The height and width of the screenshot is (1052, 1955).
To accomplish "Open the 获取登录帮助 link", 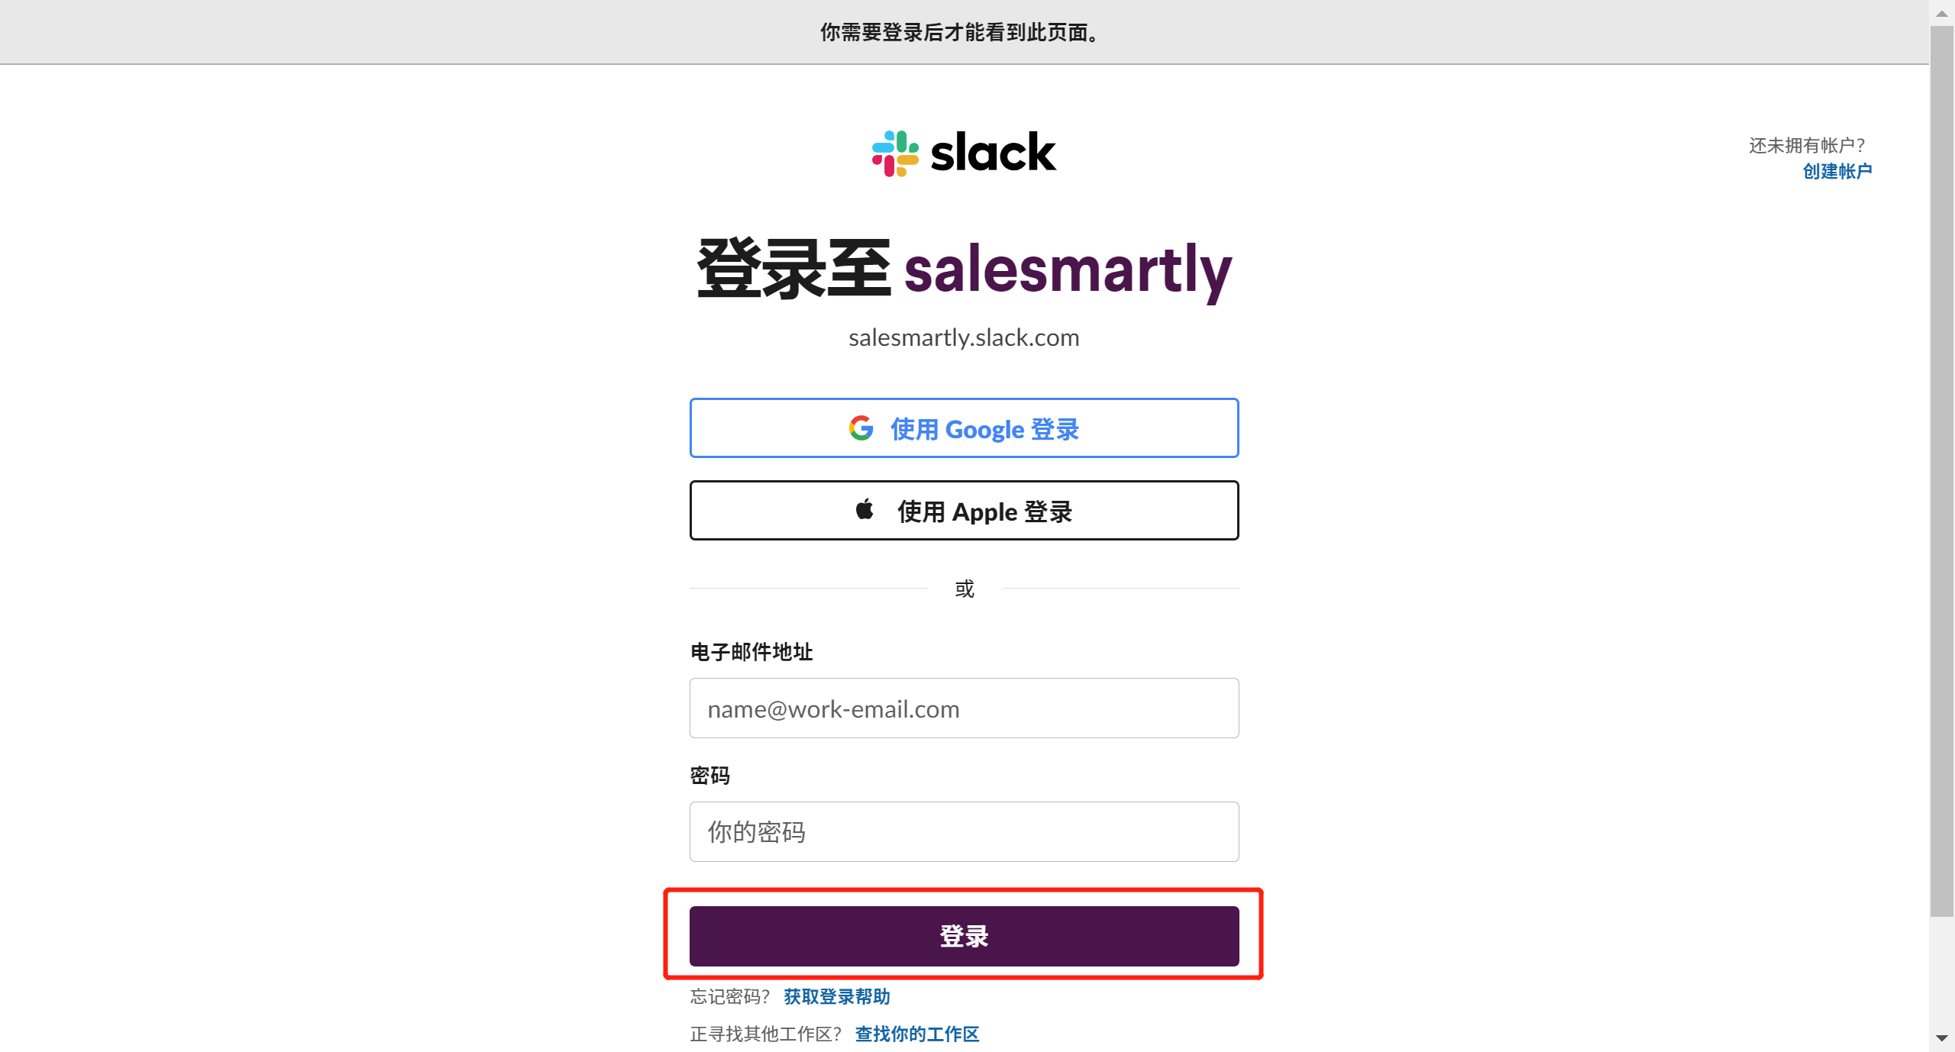I will [x=836, y=996].
